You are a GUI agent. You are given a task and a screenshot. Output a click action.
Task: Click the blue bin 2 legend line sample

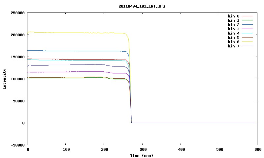click(x=247, y=25)
